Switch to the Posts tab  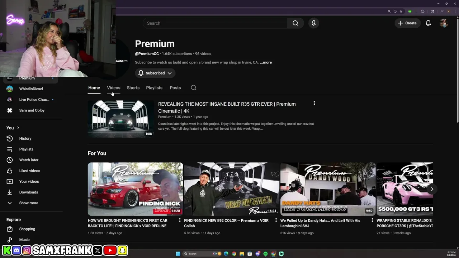pos(175,88)
